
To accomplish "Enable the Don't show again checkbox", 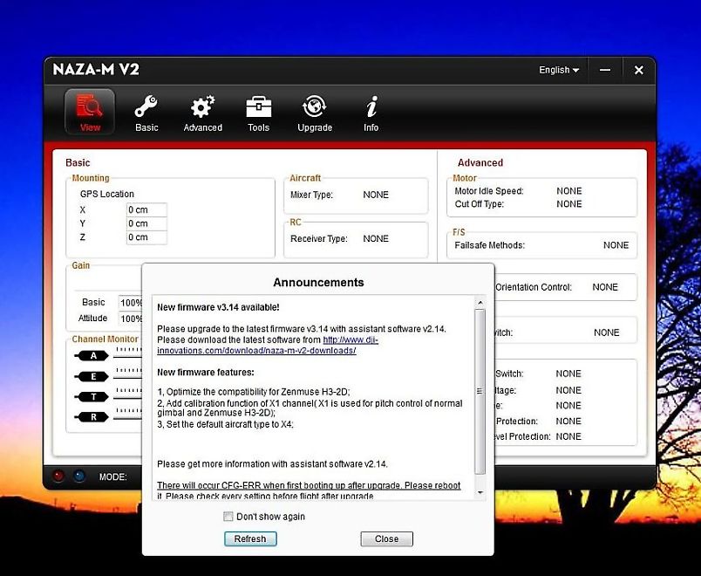I will [x=228, y=517].
